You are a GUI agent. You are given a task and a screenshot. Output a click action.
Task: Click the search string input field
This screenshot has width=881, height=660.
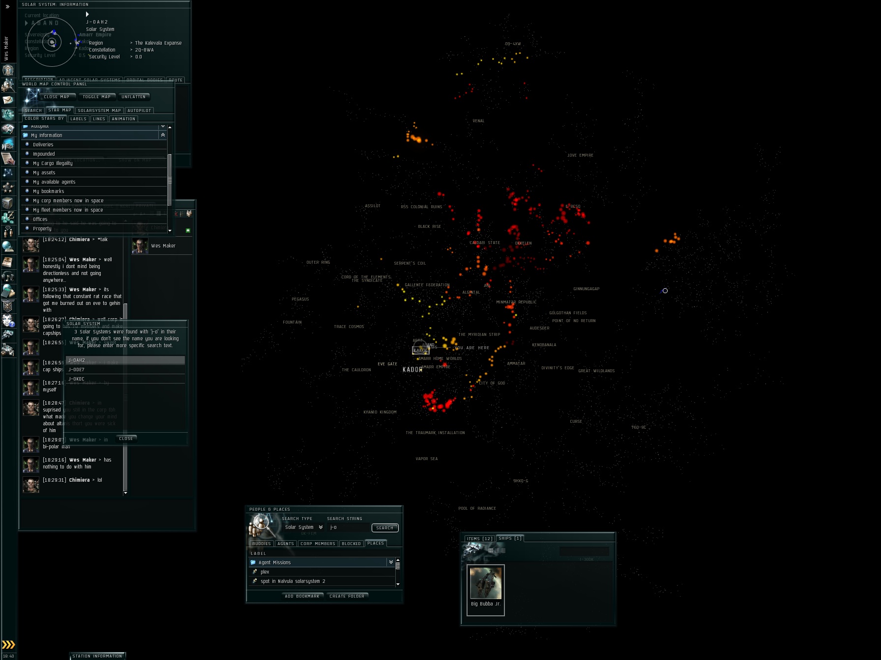click(349, 527)
